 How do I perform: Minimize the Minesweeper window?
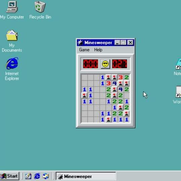coord(117,43)
